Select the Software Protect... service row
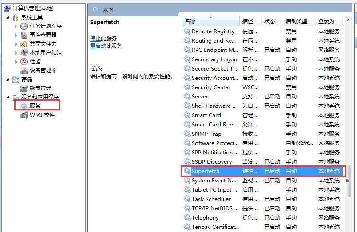The width and height of the screenshot is (357, 232). [262, 143]
